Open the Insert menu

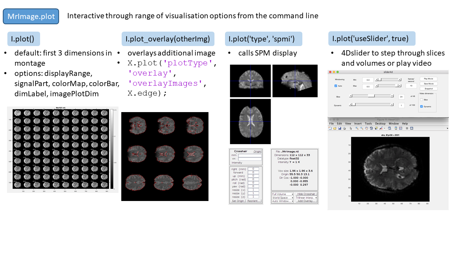(358, 124)
